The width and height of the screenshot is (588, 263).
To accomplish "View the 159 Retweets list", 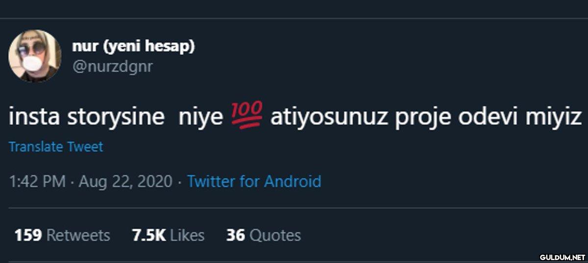I will 62,236.
